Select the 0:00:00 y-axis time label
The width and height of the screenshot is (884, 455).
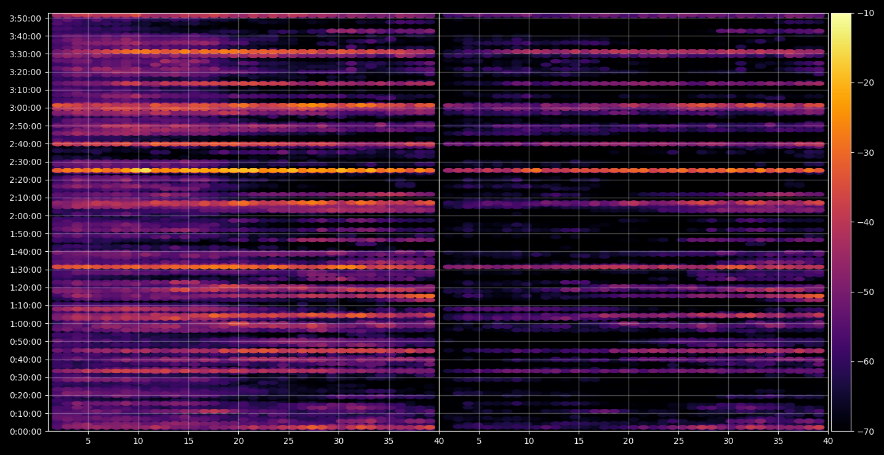click(x=26, y=432)
